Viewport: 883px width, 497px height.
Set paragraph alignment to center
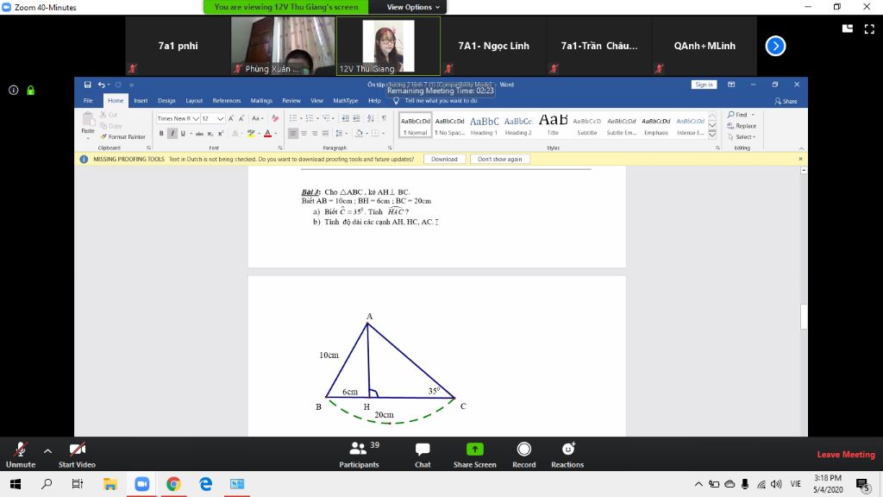point(304,134)
